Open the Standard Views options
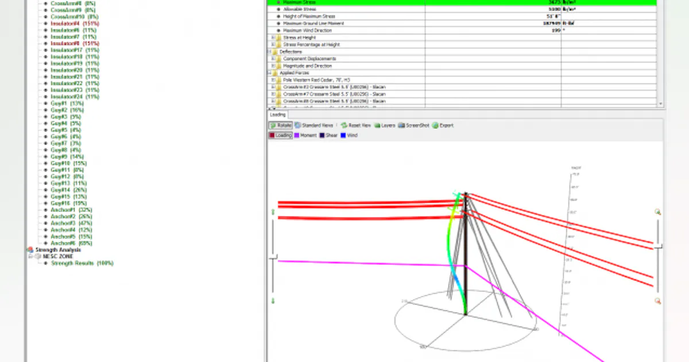 click(314, 125)
